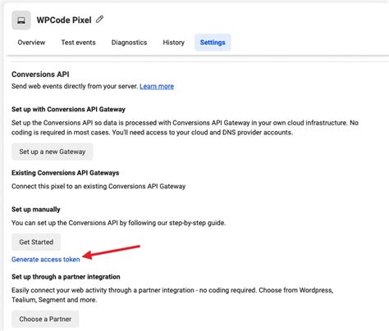Click the Connect this pixel to existing Gateway text
The image size is (389, 331).
point(98,186)
